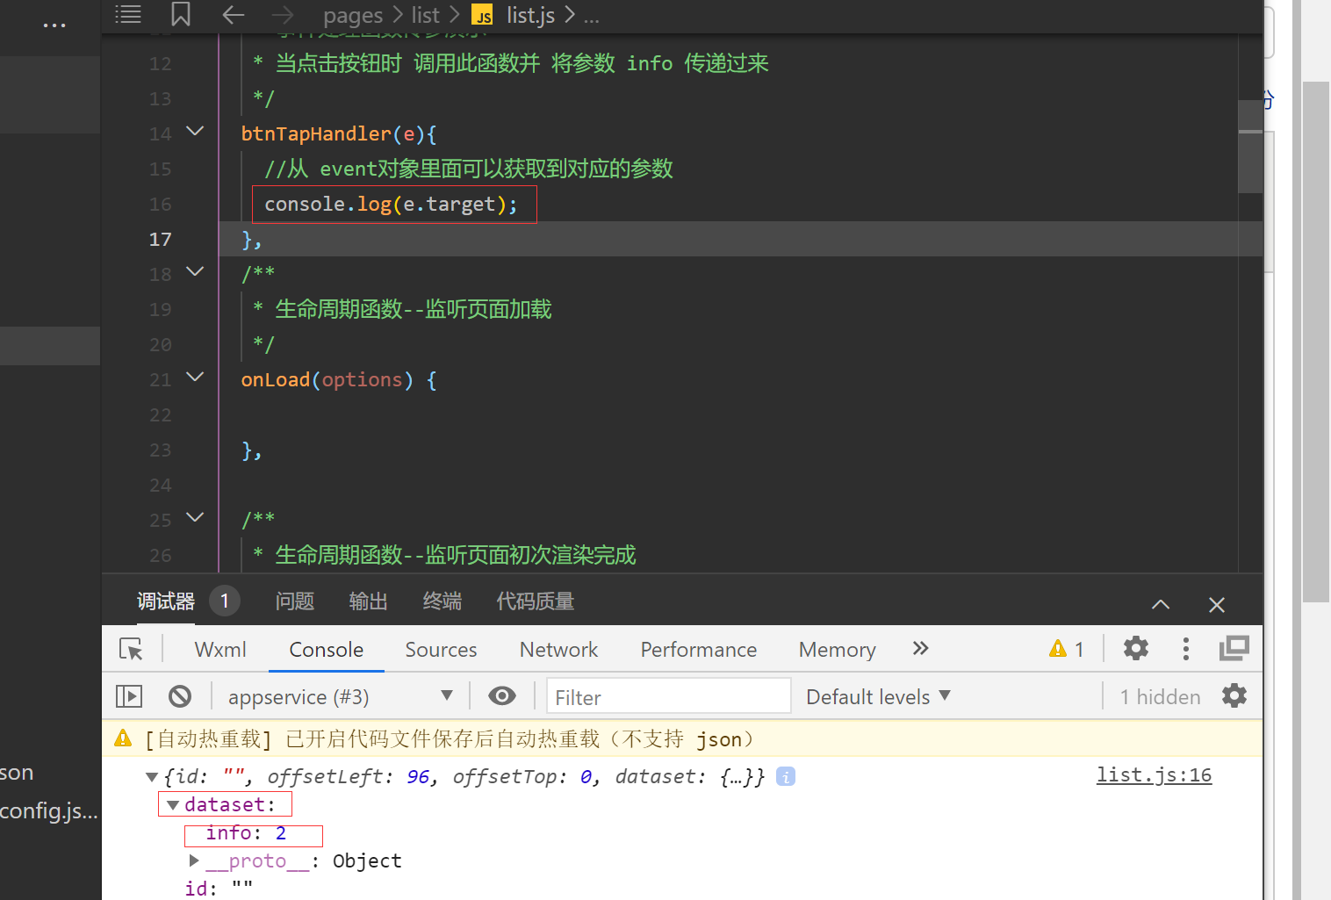Viewport: 1331px width, 900px height.
Task: Click the bookmark icon in the navigation bar
Action: pyautogui.click(x=181, y=15)
